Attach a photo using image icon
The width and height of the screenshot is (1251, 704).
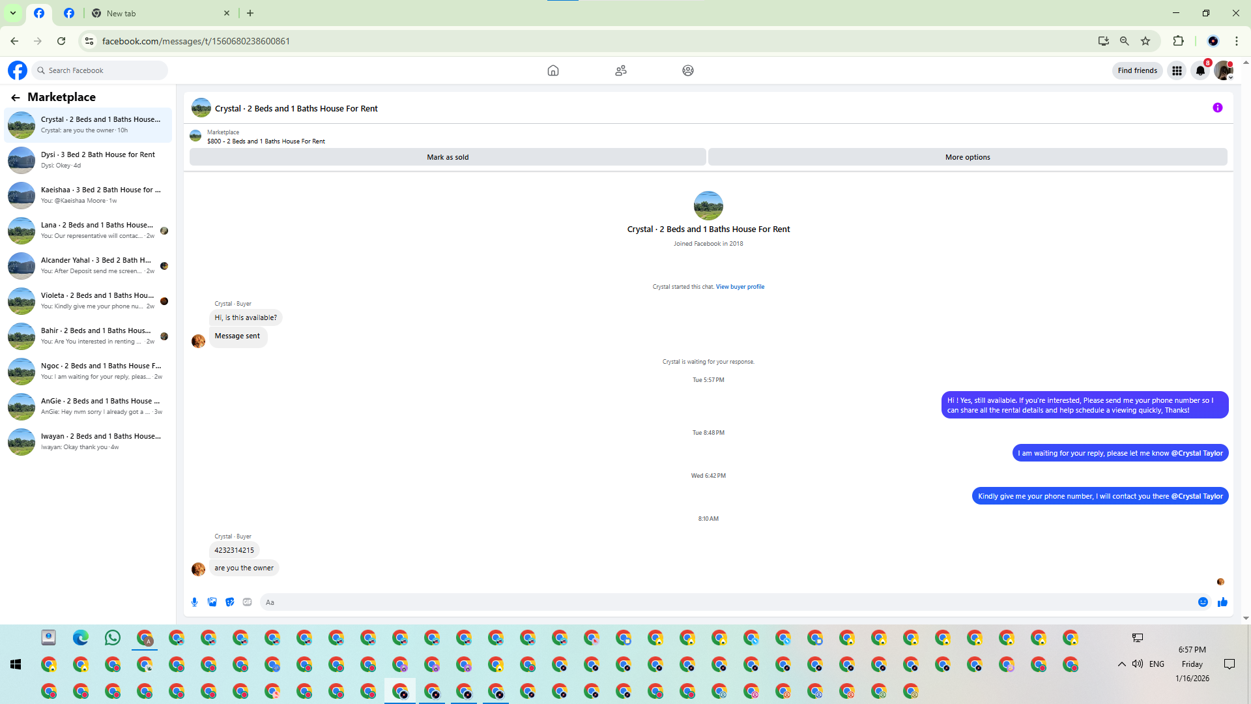(212, 602)
